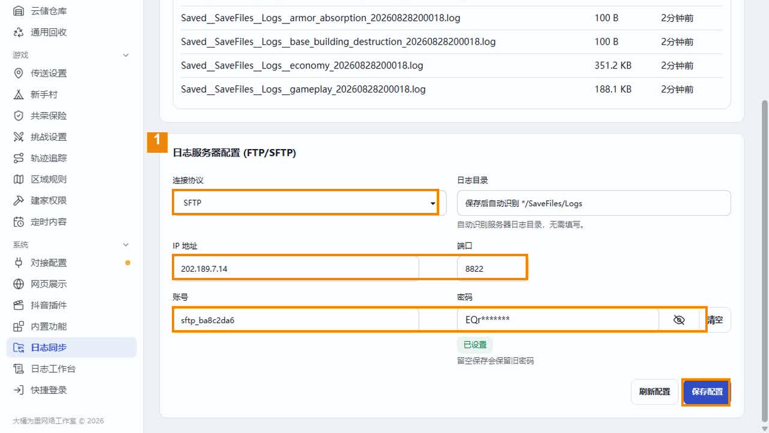Click the 内置功能 grid icon
The width and height of the screenshot is (769, 433).
pyautogui.click(x=19, y=327)
